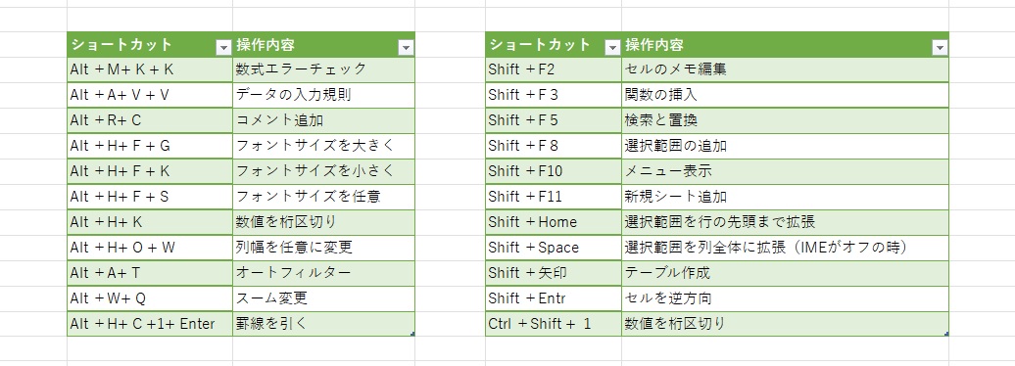
Task: Click the 罫線を引く cell
Action: (323, 324)
